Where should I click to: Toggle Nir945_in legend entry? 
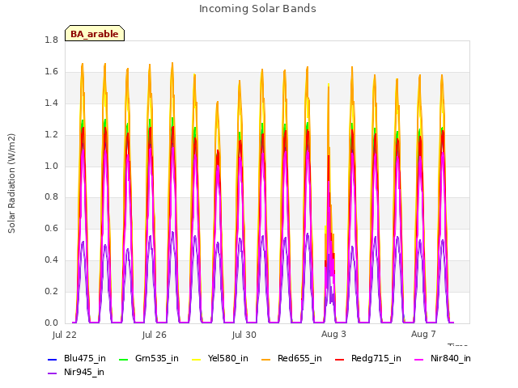pos(76,373)
